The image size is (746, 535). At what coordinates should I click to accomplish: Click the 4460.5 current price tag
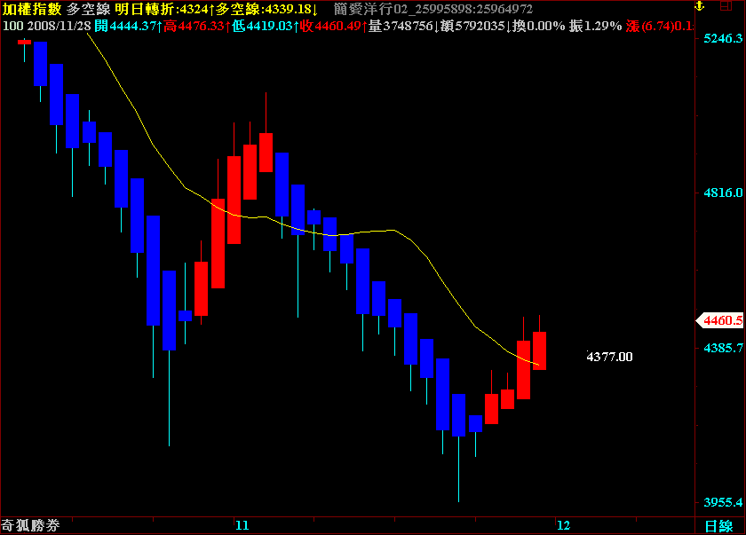(720, 320)
